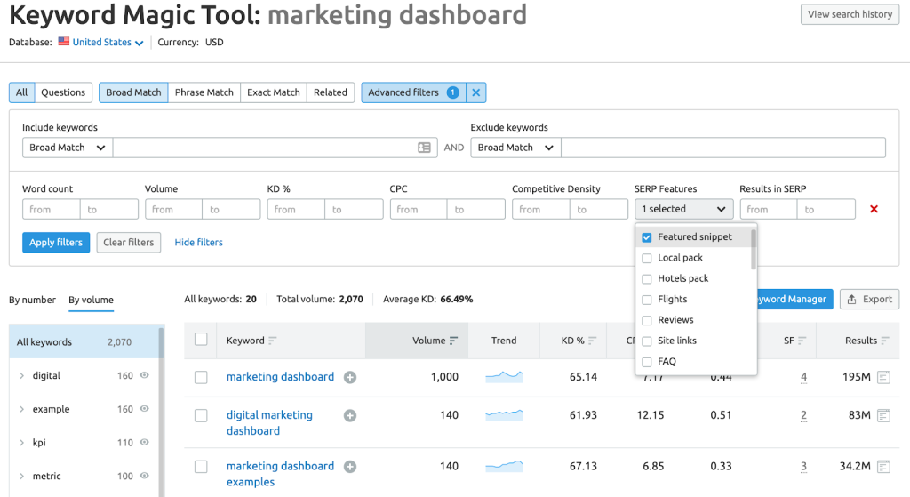Close Advanced filters with X icon
Screen dimensions: 910x497
pos(476,92)
